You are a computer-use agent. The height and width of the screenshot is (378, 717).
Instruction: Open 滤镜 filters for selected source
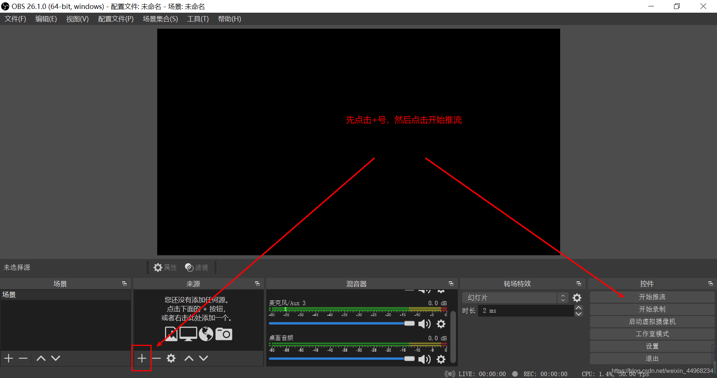point(196,268)
